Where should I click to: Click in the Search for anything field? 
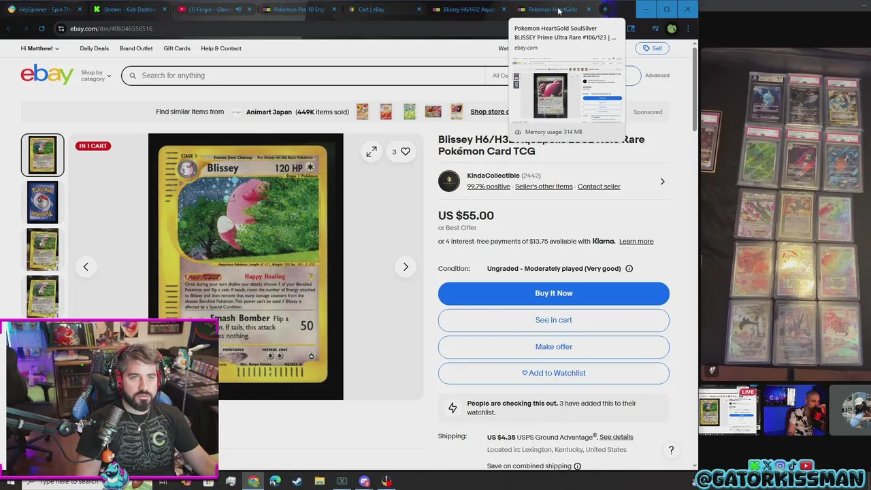tap(303, 76)
